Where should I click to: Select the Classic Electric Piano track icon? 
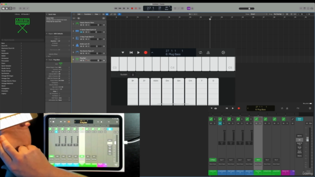[x=77, y=24]
